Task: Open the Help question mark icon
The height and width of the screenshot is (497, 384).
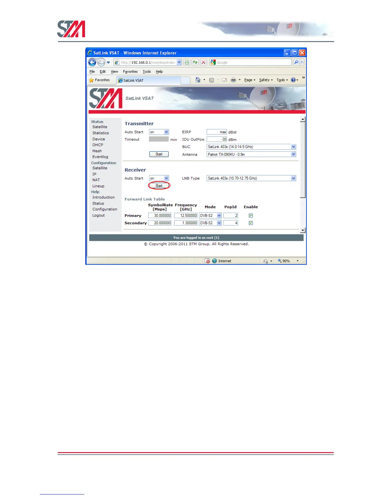Action: coord(293,80)
